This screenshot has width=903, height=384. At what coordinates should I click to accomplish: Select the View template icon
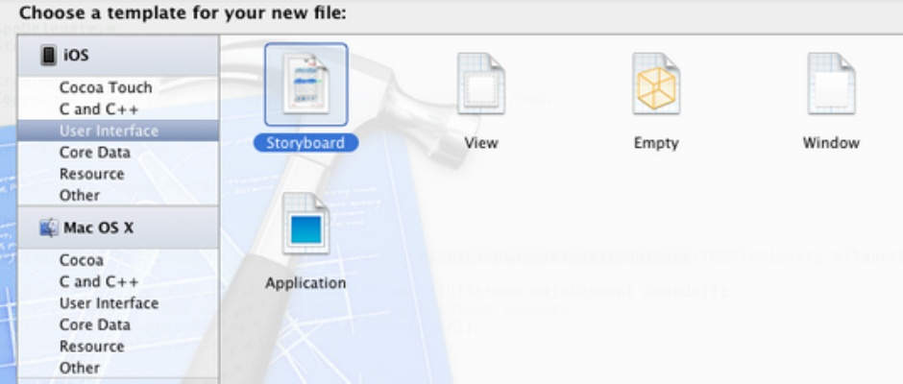(481, 84)
